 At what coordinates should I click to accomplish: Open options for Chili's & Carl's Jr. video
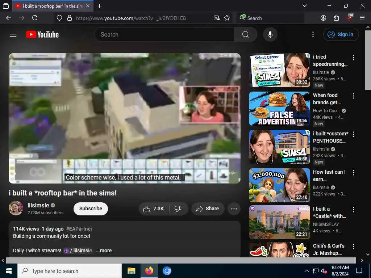point(354,247)
